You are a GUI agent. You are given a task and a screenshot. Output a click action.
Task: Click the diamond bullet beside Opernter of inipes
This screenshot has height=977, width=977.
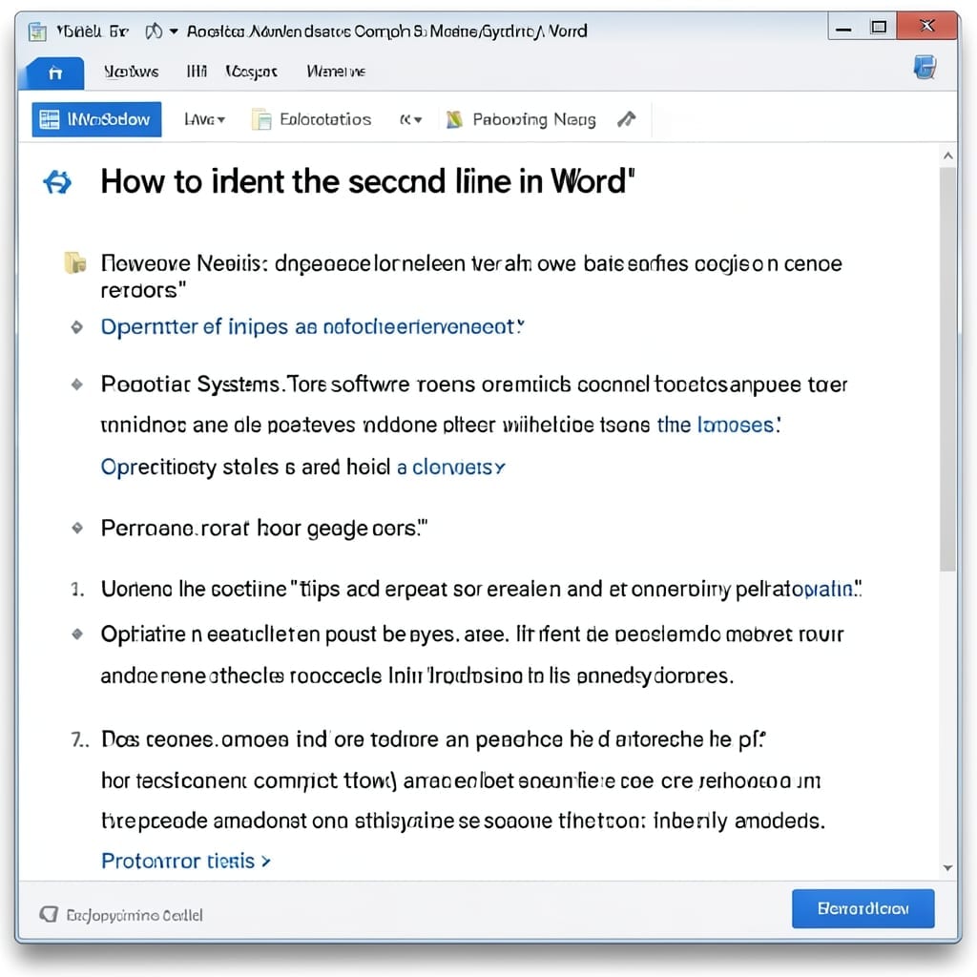(x=76, y=327)
